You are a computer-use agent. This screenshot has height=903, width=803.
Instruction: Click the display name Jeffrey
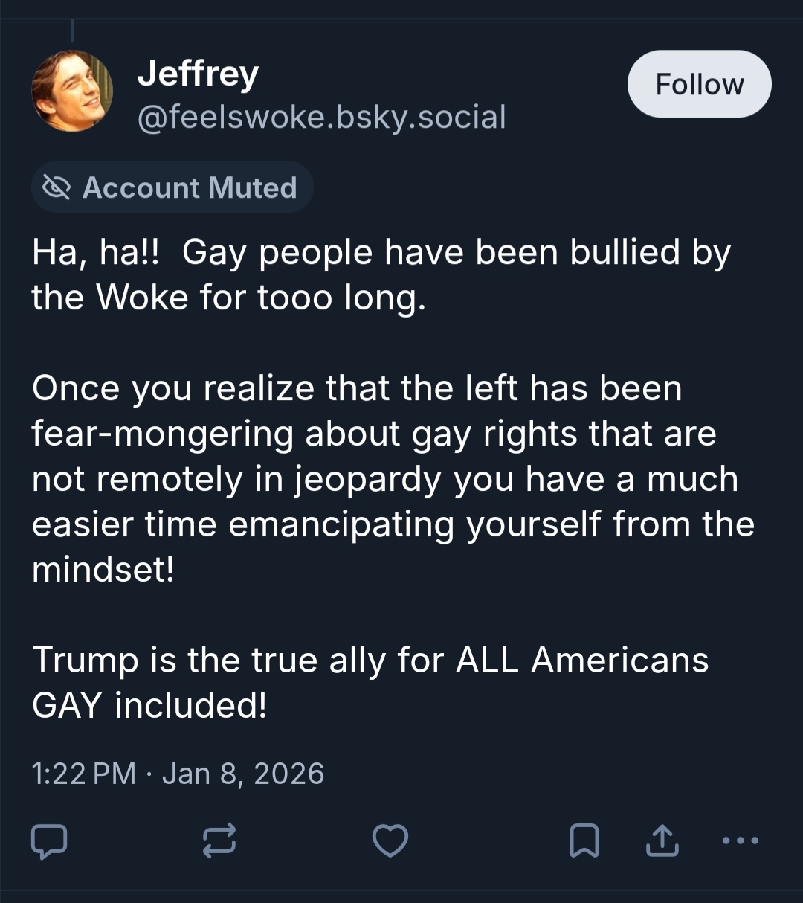click(x=198, y=73)
